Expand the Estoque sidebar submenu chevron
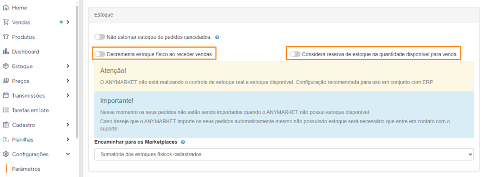The height and width of the screenshot is (177, 484). tap(68, 66)
